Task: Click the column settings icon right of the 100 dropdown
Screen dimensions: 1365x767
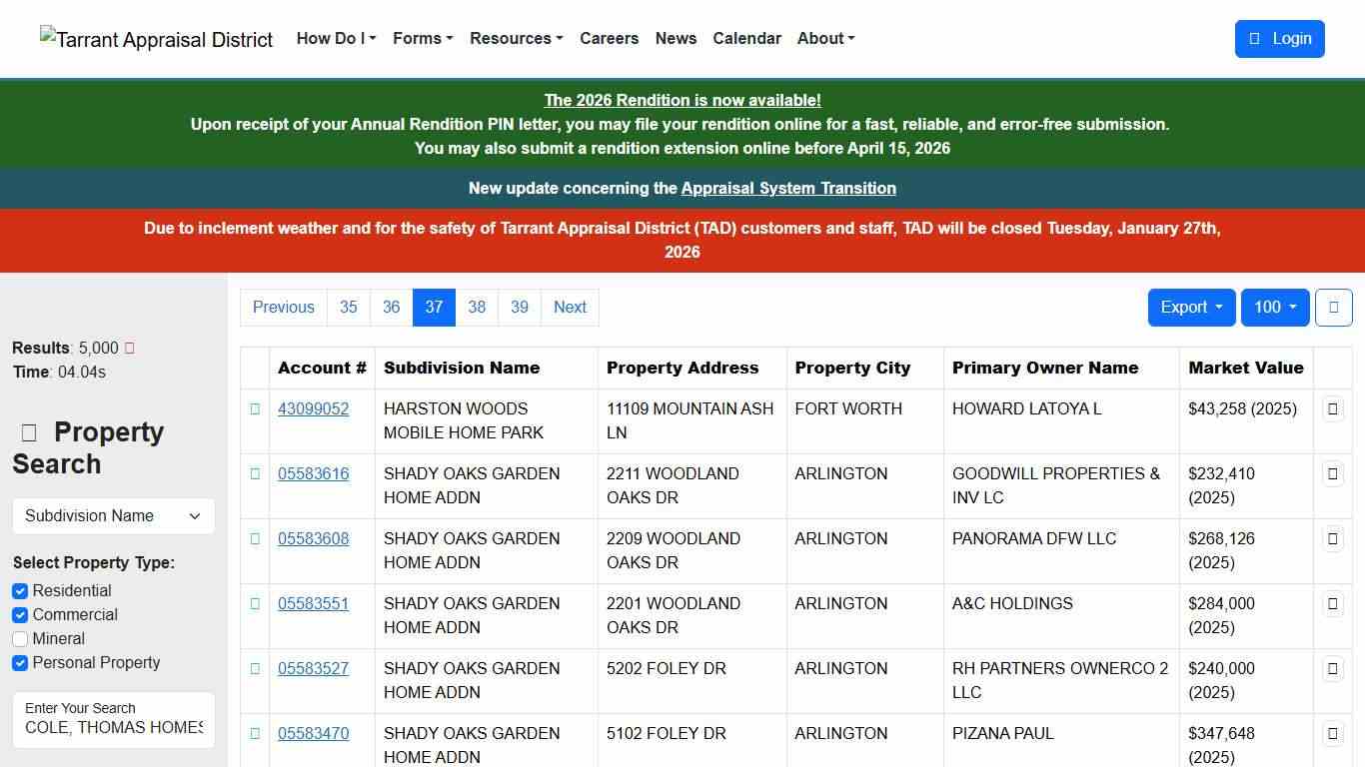Action: point(1333,308)
